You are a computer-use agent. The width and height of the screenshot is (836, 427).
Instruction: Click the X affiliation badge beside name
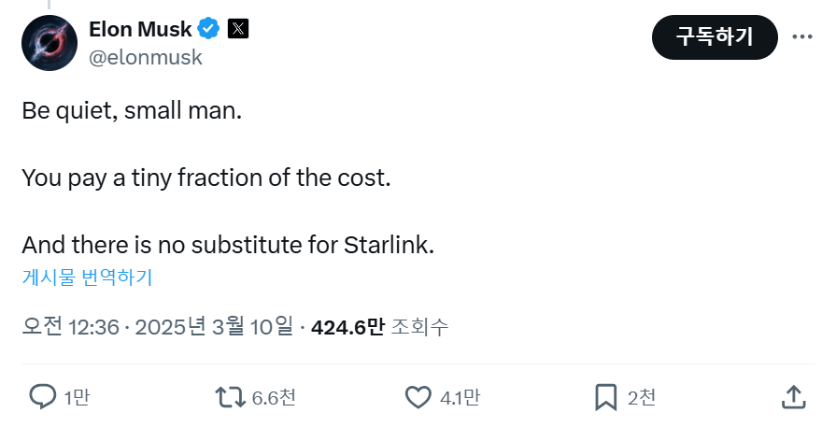238,29
